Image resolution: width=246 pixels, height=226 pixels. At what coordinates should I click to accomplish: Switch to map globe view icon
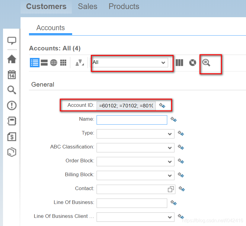(x=54, y=62)
